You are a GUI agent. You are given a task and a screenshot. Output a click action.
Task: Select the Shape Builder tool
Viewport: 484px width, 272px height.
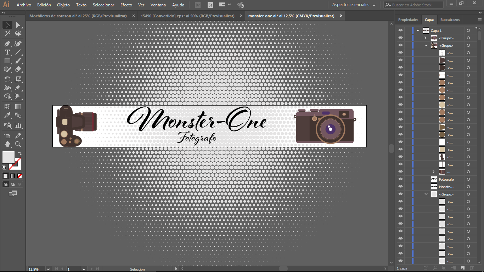click(7, 96)
